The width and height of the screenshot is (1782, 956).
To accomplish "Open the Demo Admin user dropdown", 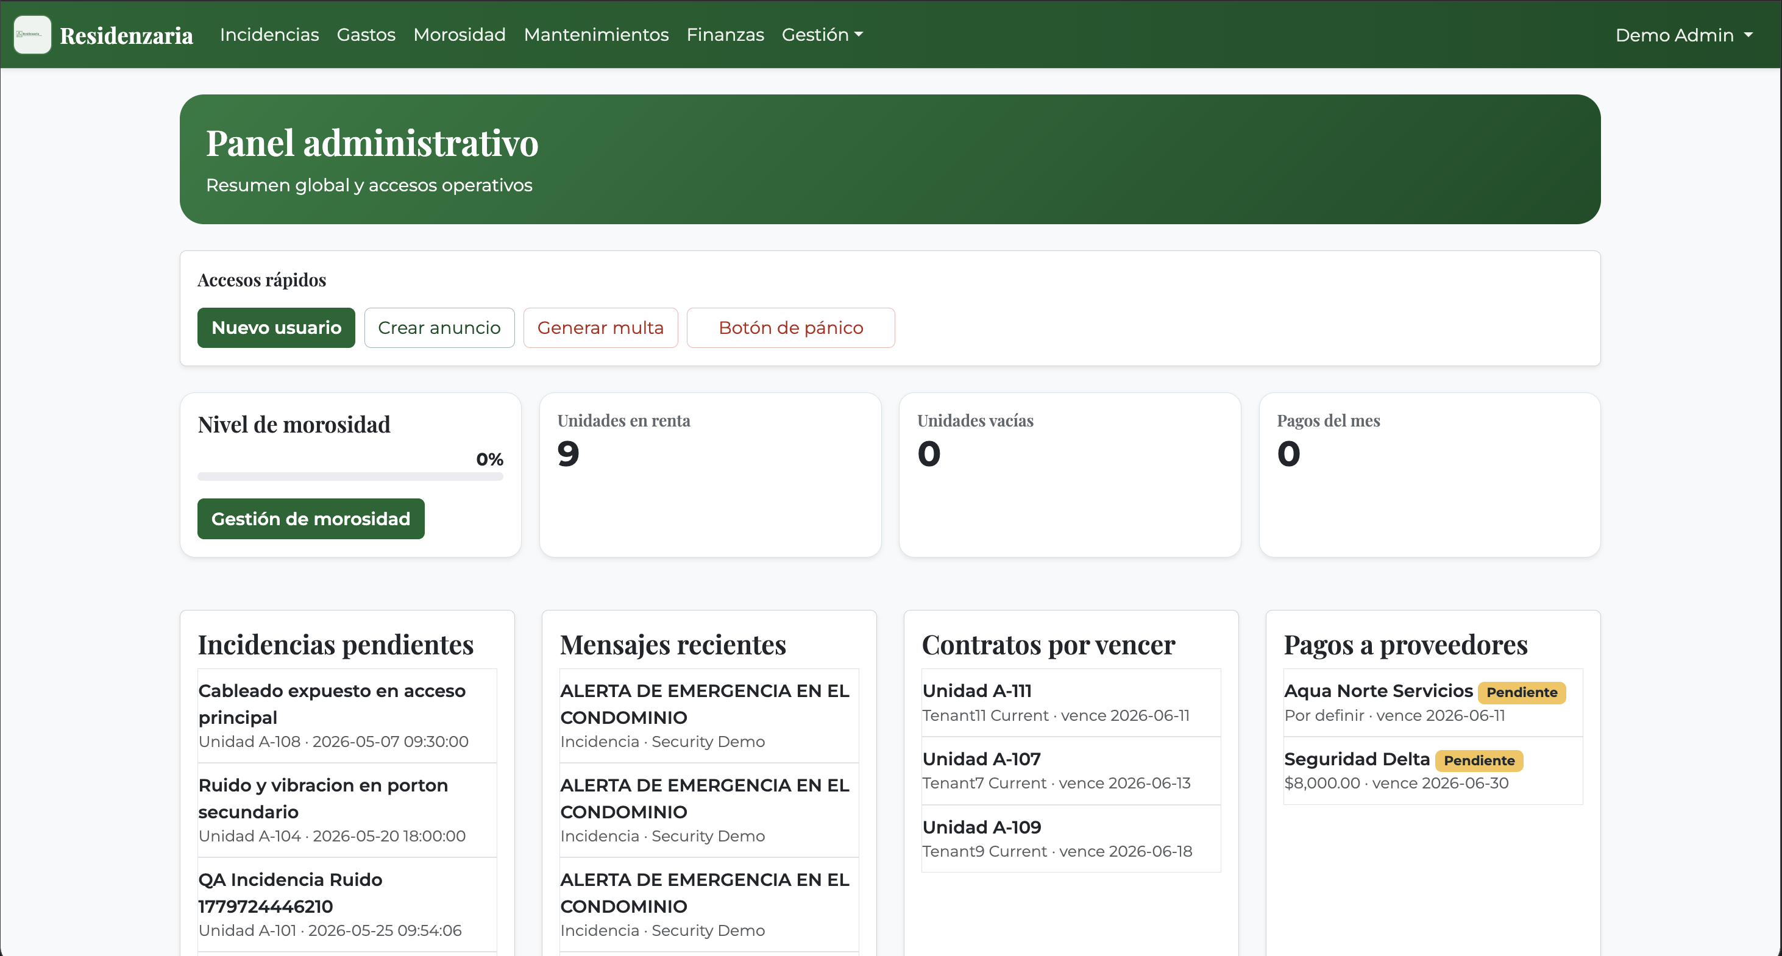I will [x=1683, y=35].
